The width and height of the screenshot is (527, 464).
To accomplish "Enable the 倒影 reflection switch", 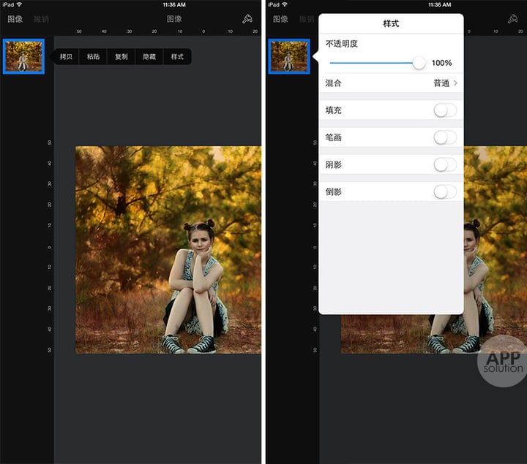I will pyautogui.click(x=444, y=191).
